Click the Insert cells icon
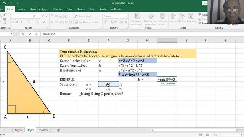This screenshot has height=137, width=244. [x=173, y=16]
